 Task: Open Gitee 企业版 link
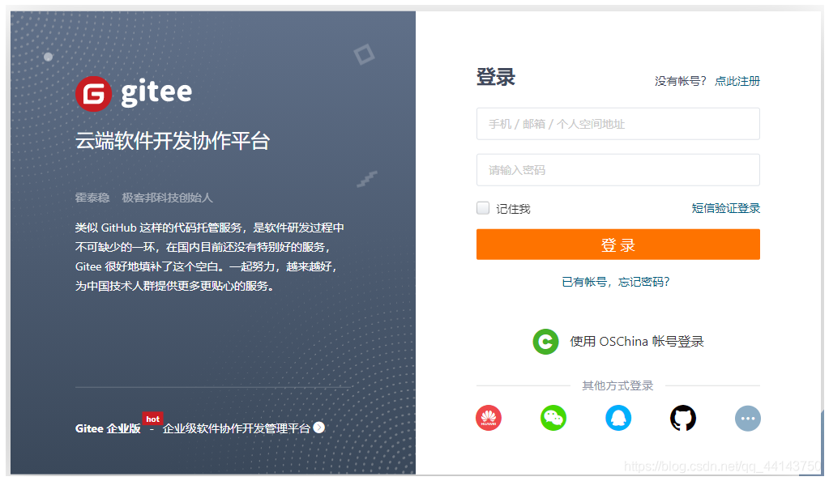pyautogui.click(x=108, y=428)
